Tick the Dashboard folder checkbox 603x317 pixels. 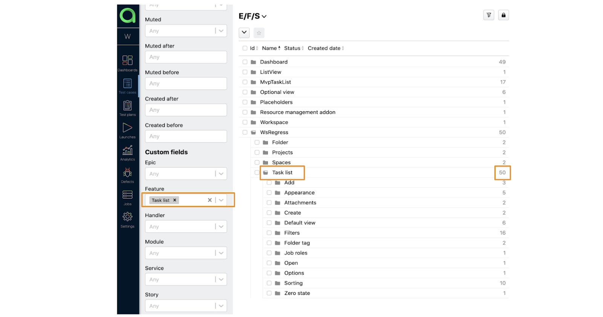coord(245,62)
